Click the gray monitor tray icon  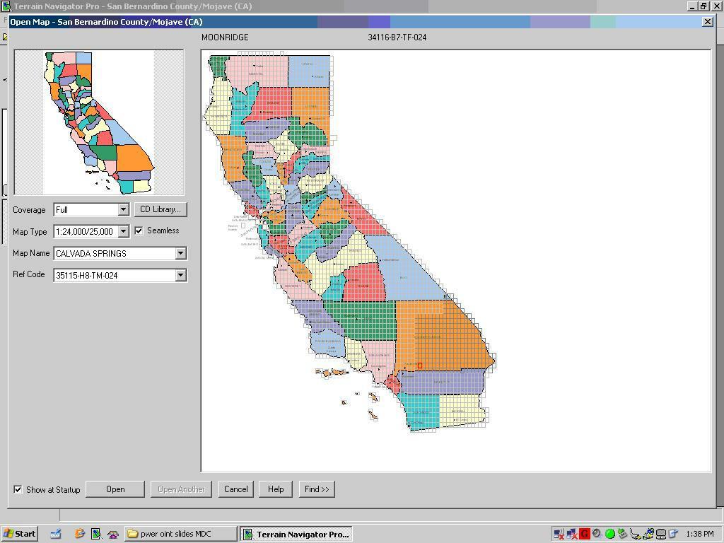(x=661, y=535)
